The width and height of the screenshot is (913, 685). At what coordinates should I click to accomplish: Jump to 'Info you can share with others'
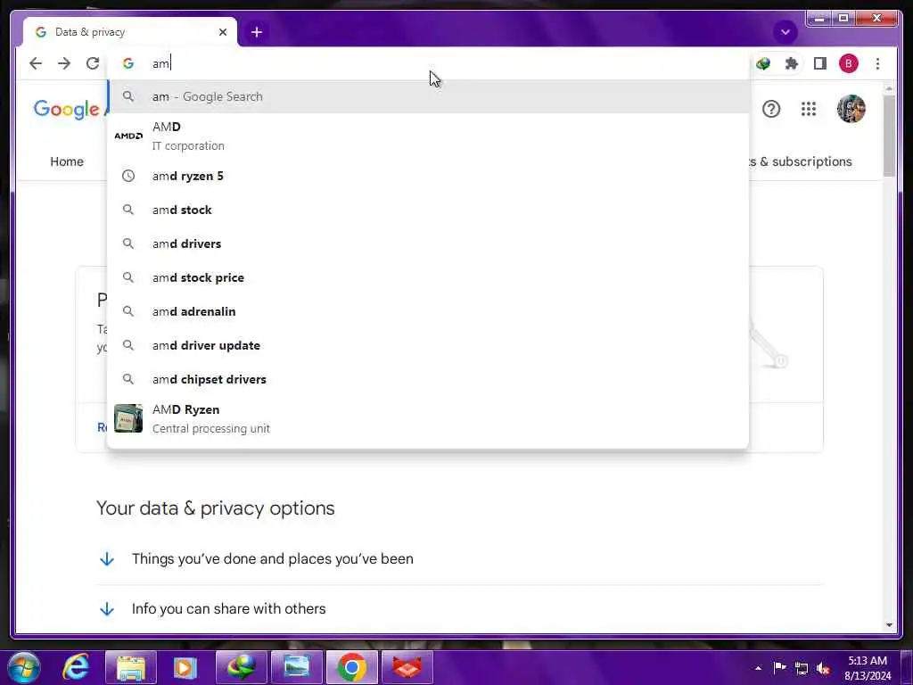[229, 608]
